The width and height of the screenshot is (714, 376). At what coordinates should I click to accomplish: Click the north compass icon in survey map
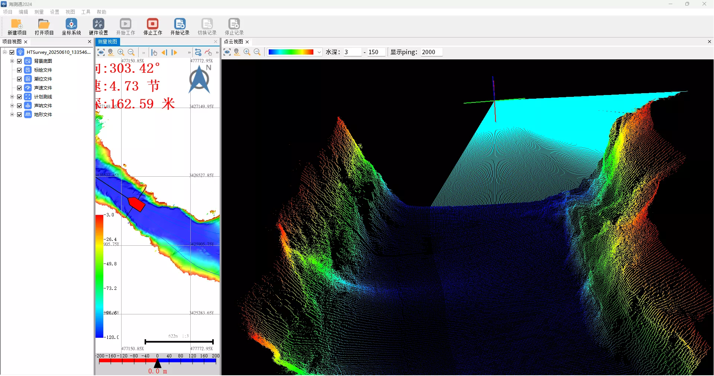pyautogui.click(x=200, y=79)
